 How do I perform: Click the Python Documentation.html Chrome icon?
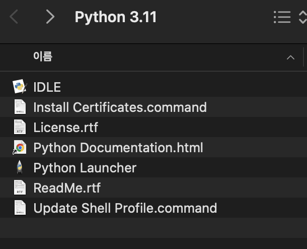coord(20,147)
